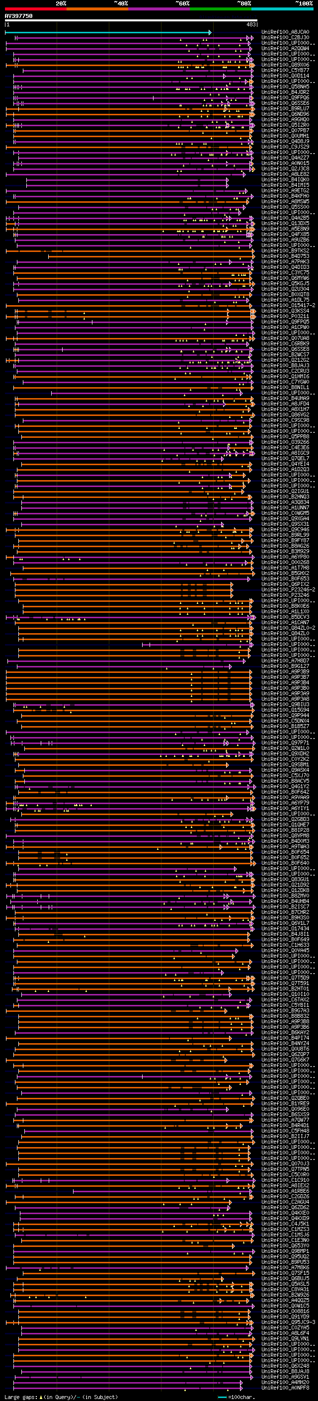Click the ~20% identity color legend

point(36,9)
